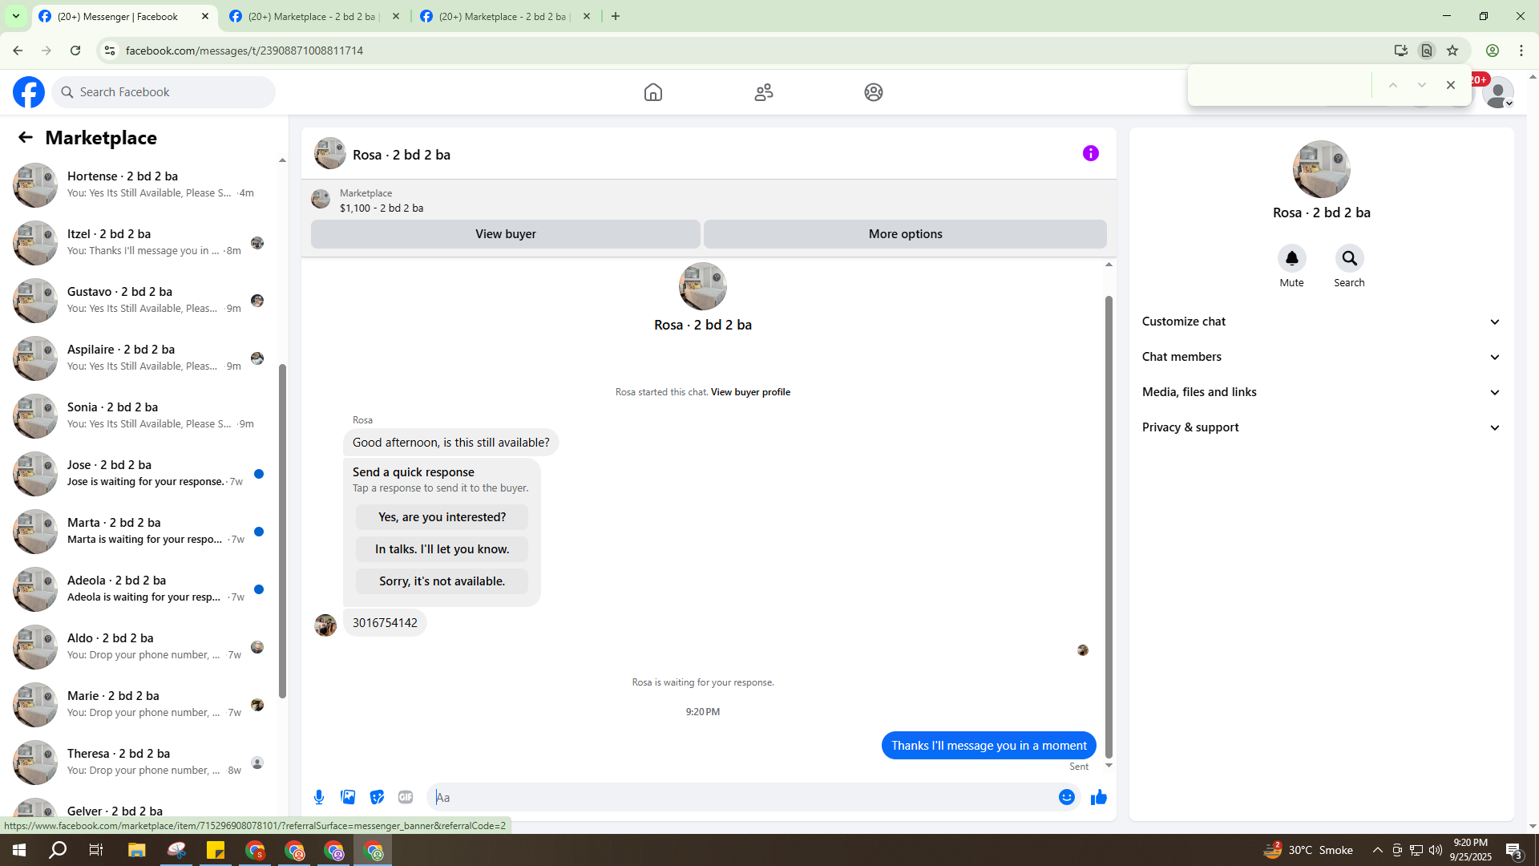1539x866 pixels.
Task: Search in conversation using magnifier icon
Action: [x=1349, y=258]
